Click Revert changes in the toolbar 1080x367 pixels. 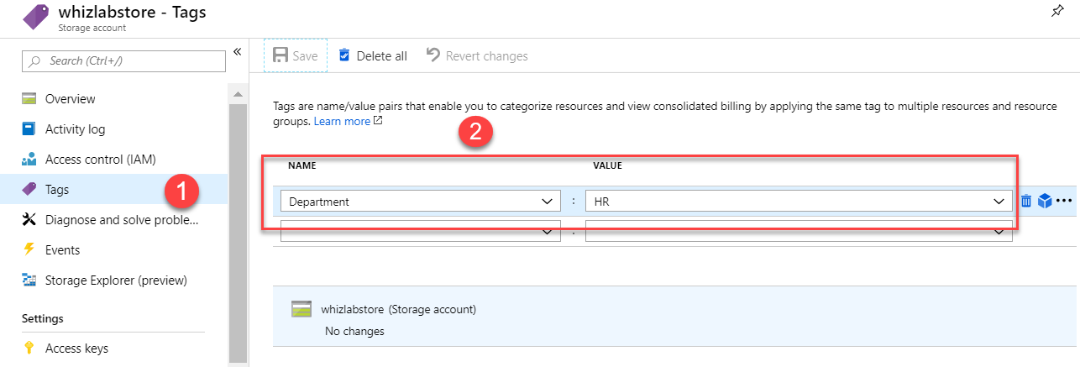point(477,55)
